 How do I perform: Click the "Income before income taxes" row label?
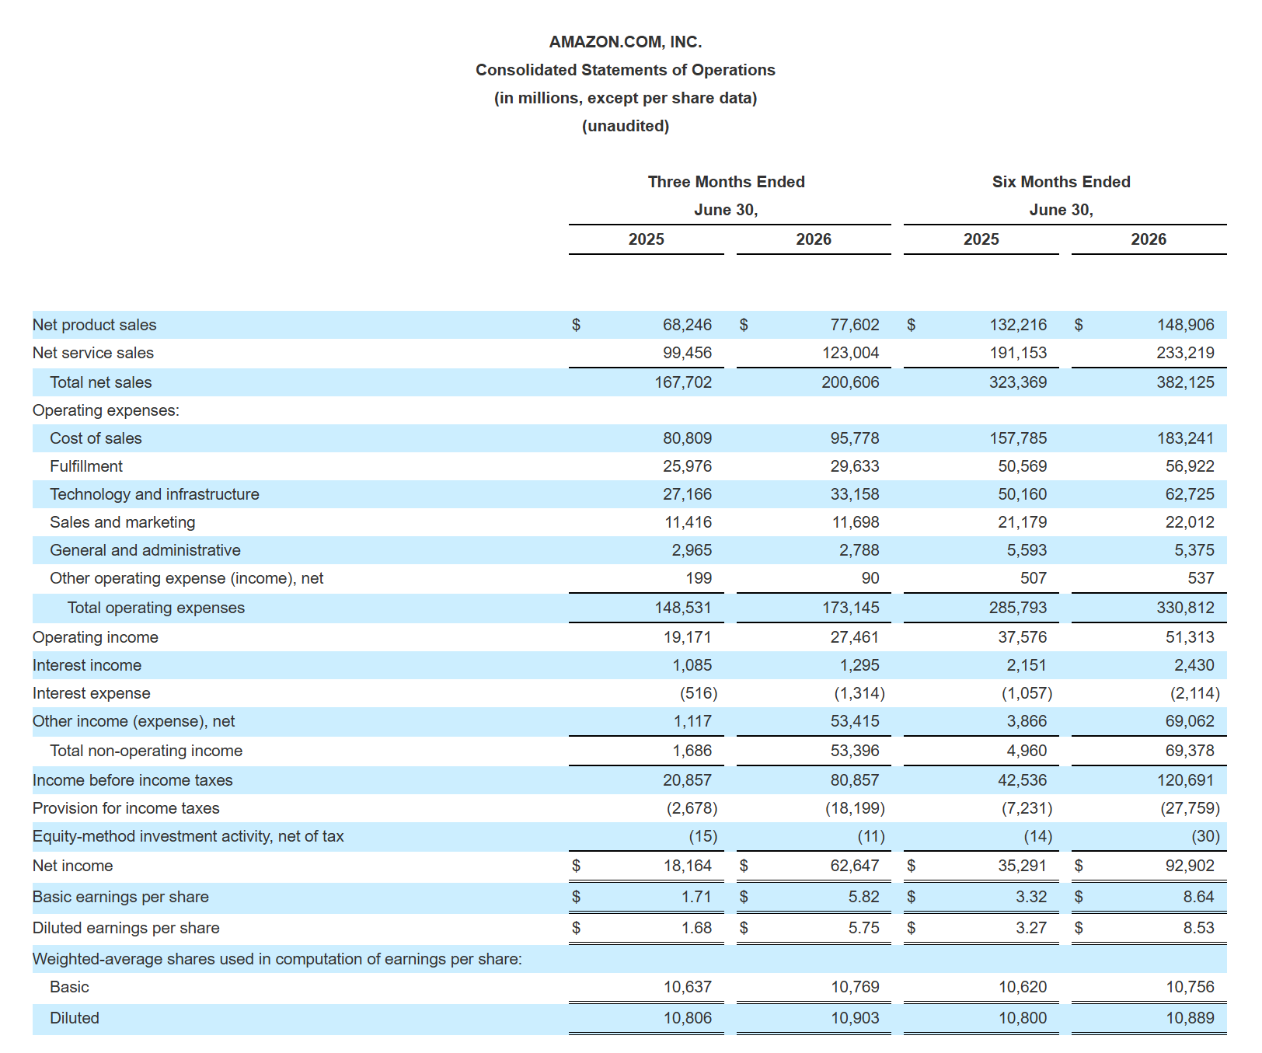tap(133, 780)
